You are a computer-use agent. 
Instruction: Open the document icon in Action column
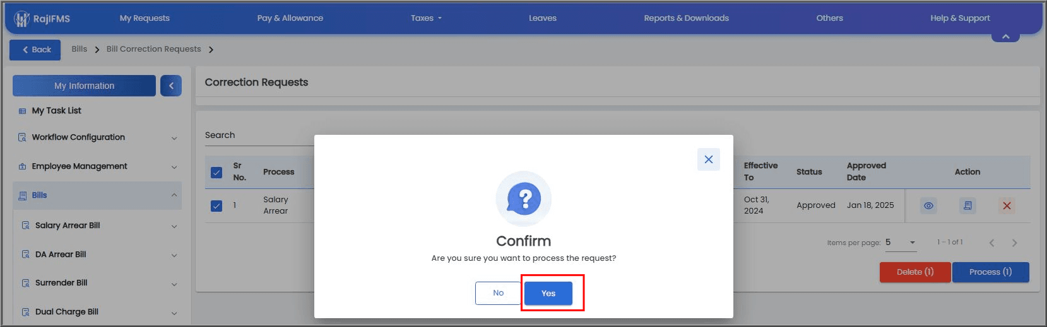967,206
